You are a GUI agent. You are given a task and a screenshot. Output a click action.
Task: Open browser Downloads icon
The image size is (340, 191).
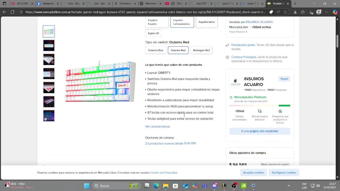[311, 12]
